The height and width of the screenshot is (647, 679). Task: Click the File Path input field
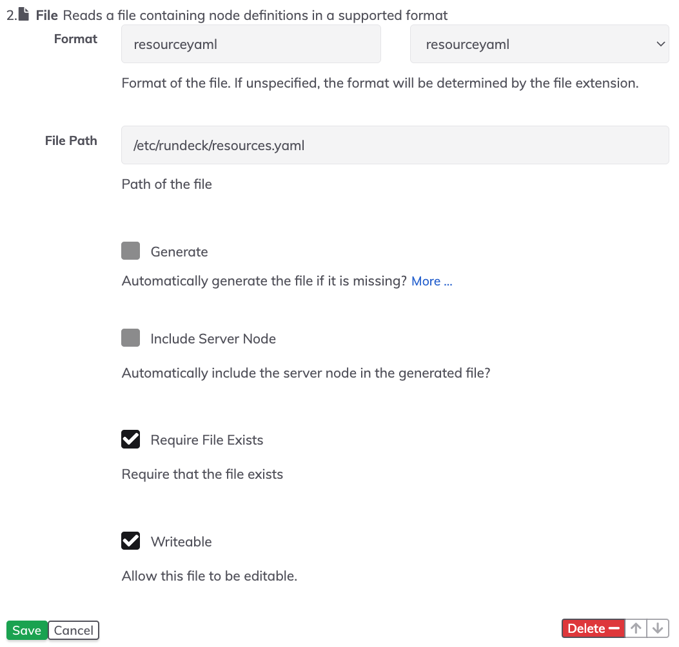click(395, 145)
